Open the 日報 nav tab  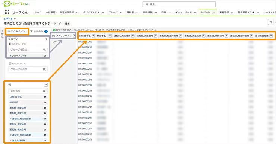tap(164, 13)
